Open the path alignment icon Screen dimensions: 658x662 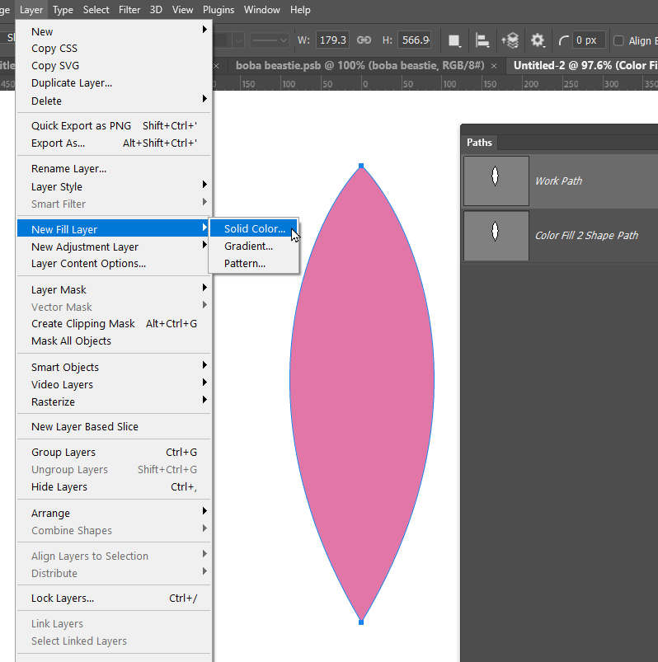point(482,40)
